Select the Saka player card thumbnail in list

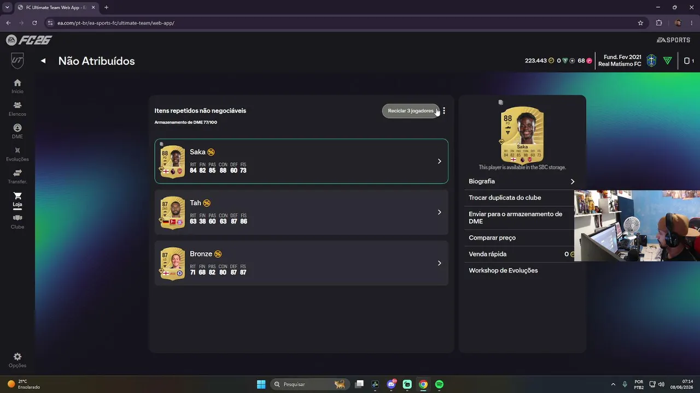click(172, 162)
